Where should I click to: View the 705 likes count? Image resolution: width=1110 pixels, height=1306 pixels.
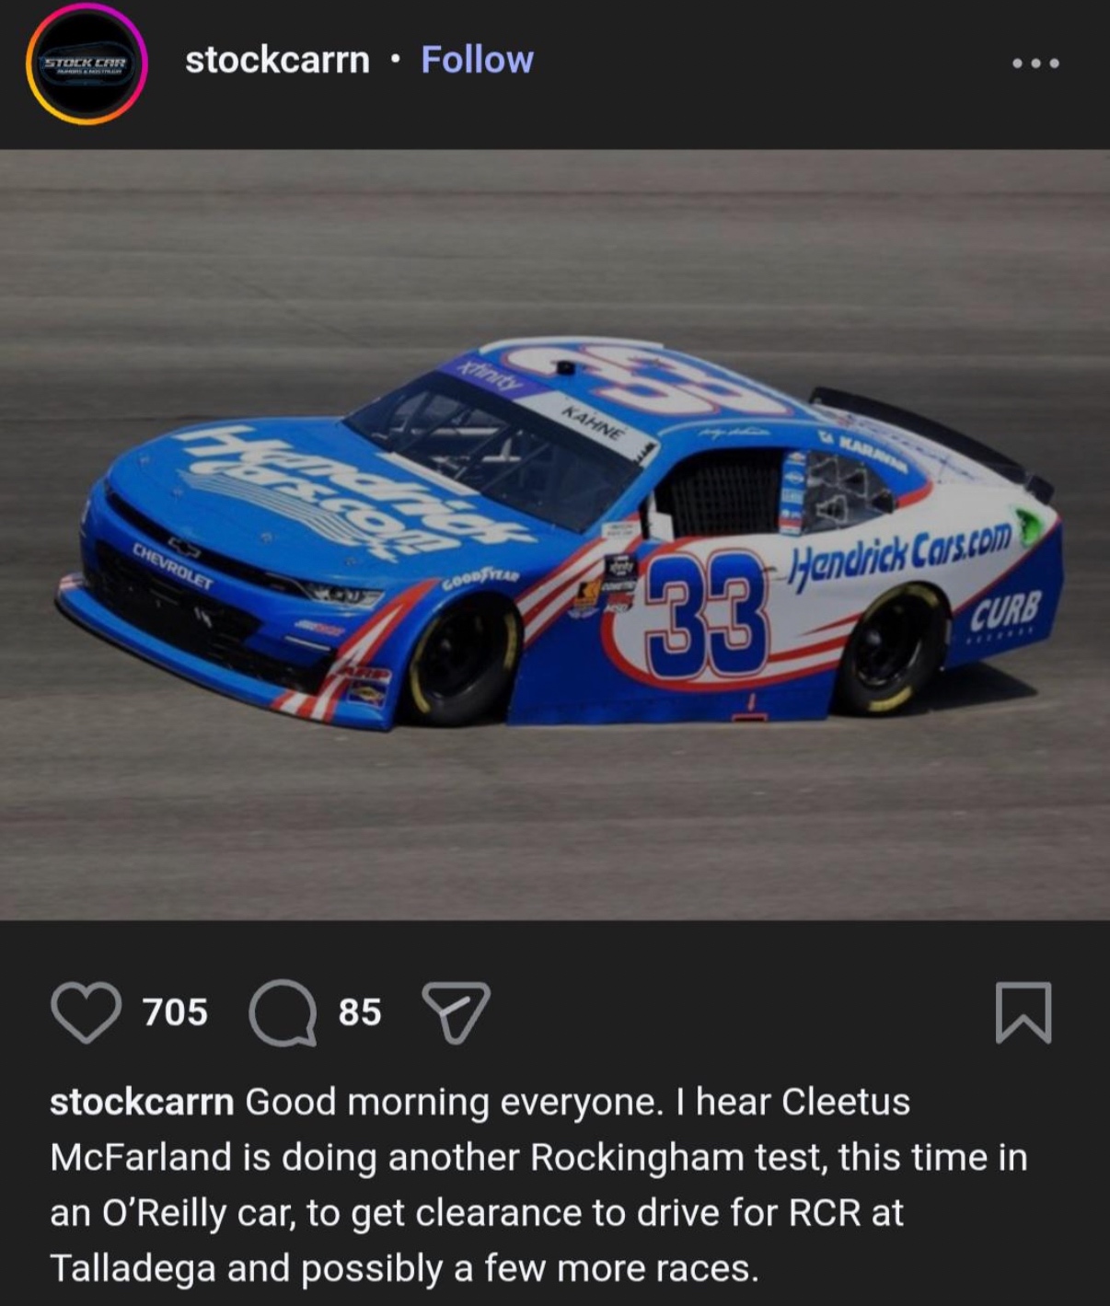tap(175, 1011)
